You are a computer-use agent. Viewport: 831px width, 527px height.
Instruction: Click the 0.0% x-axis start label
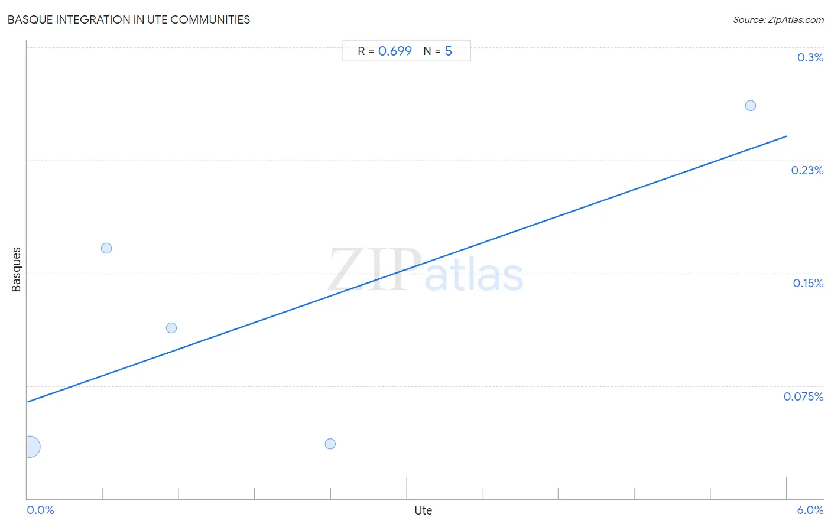41,510
